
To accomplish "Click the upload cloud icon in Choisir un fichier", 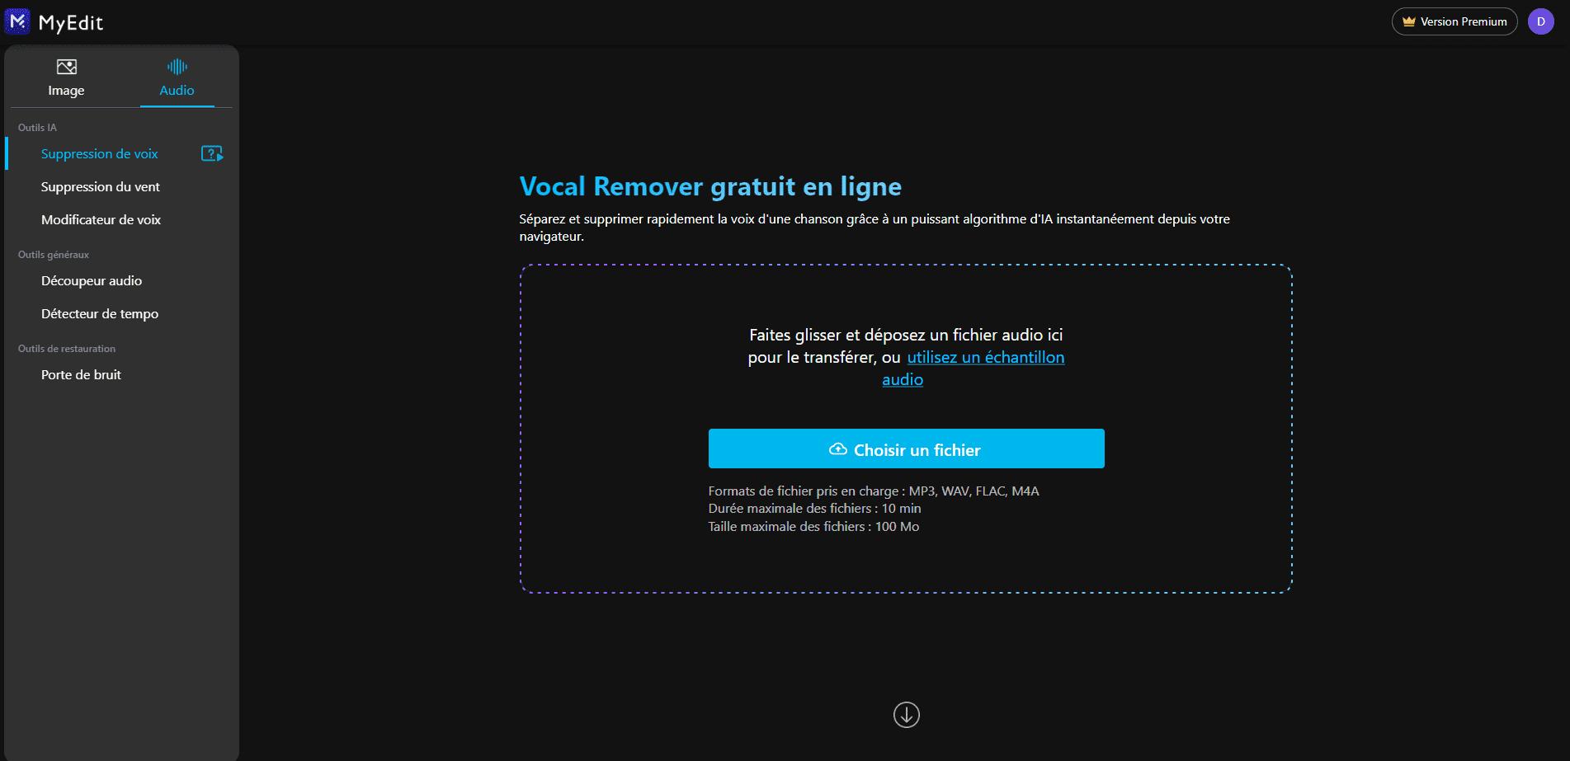I will pos(837,449).
